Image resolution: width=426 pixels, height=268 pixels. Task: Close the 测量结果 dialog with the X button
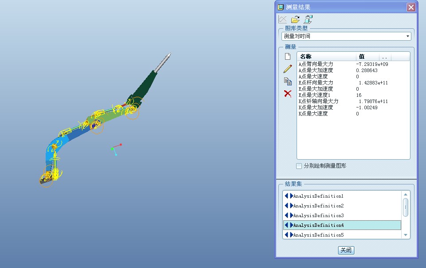[x=411, y=8]
